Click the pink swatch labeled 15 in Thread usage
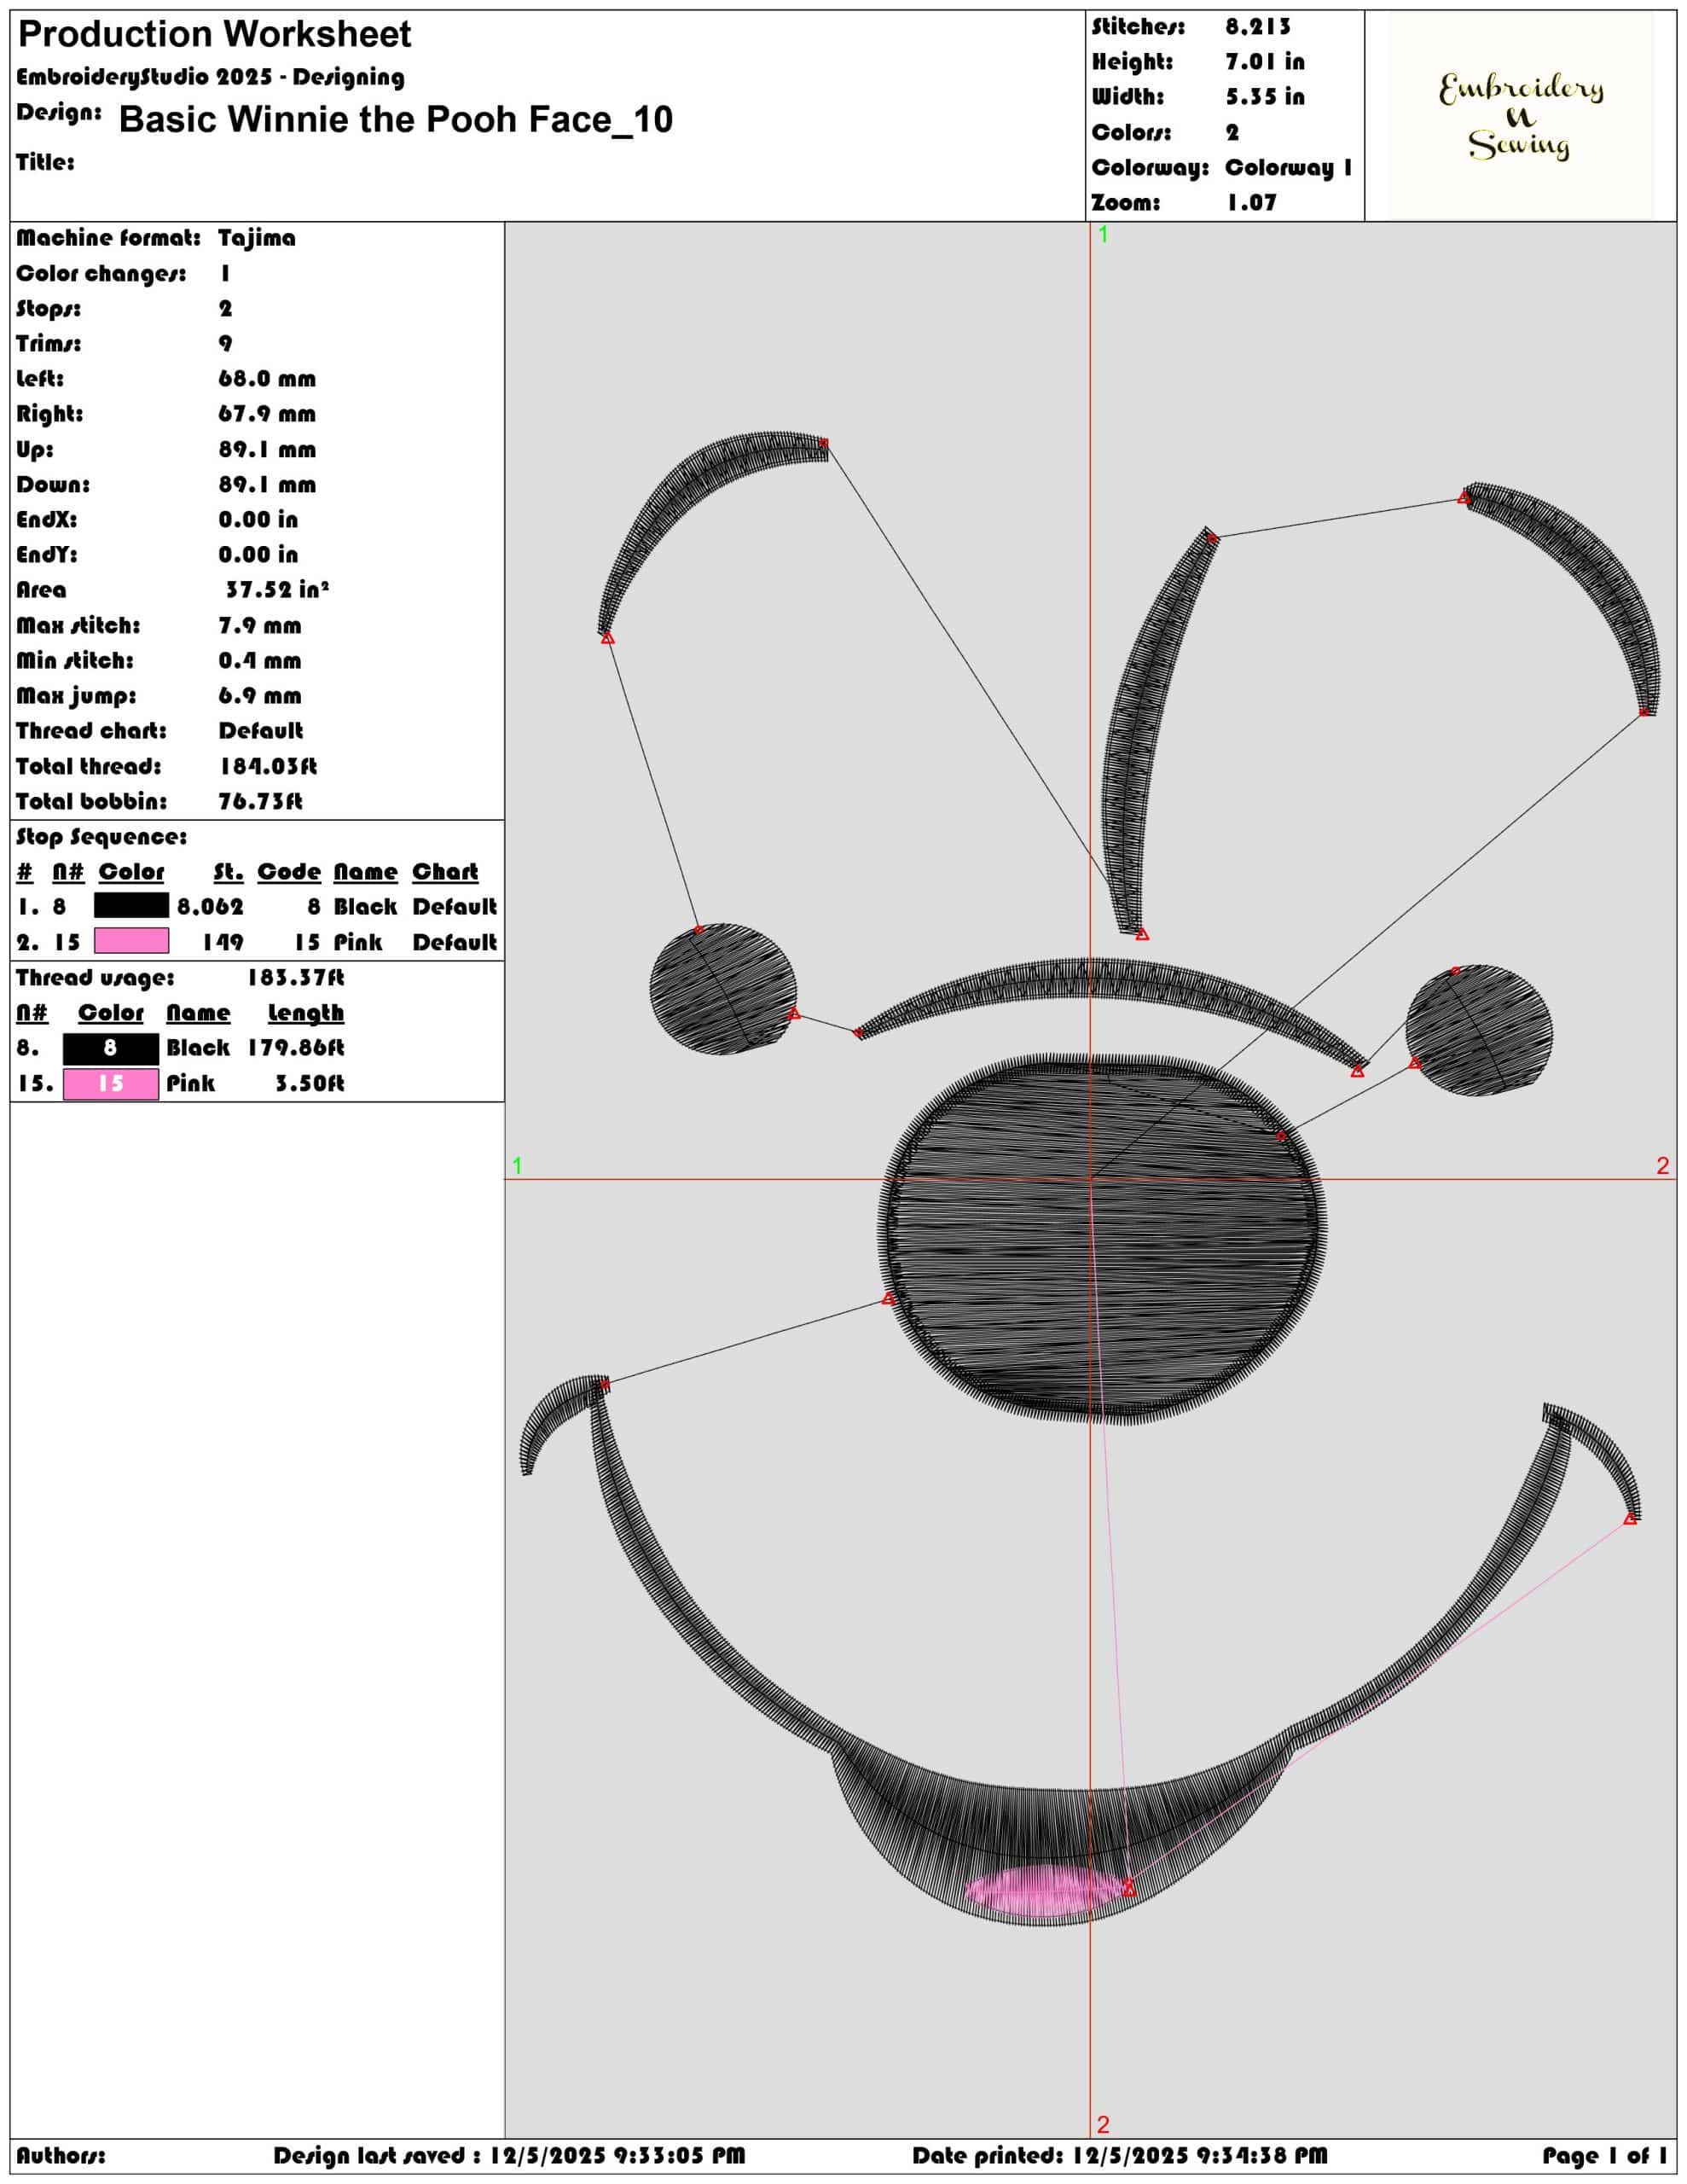The image size is (1687, 2184). [110, 1083]
